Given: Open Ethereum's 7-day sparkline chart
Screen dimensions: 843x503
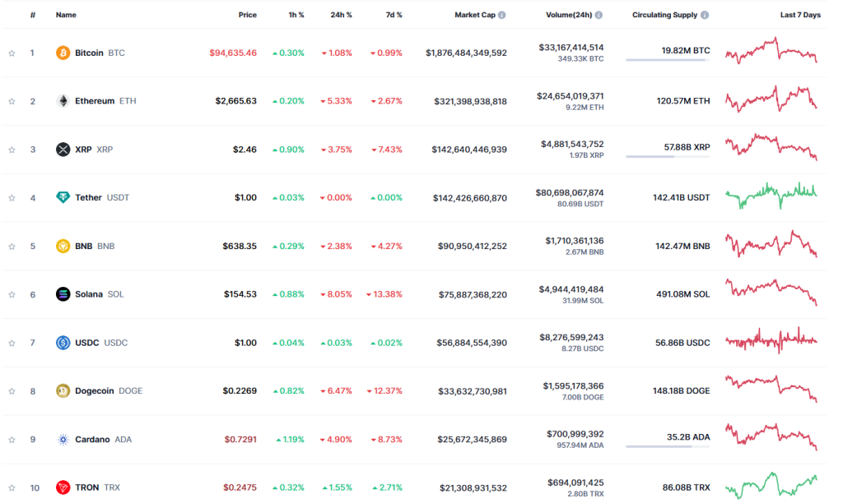Looking at the screenshot, I should 771,99.
